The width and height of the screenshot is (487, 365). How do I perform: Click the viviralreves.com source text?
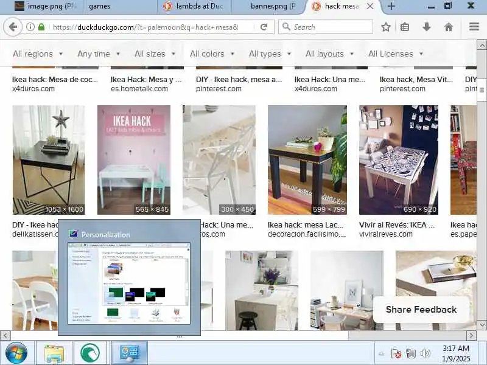pos(386,234)
